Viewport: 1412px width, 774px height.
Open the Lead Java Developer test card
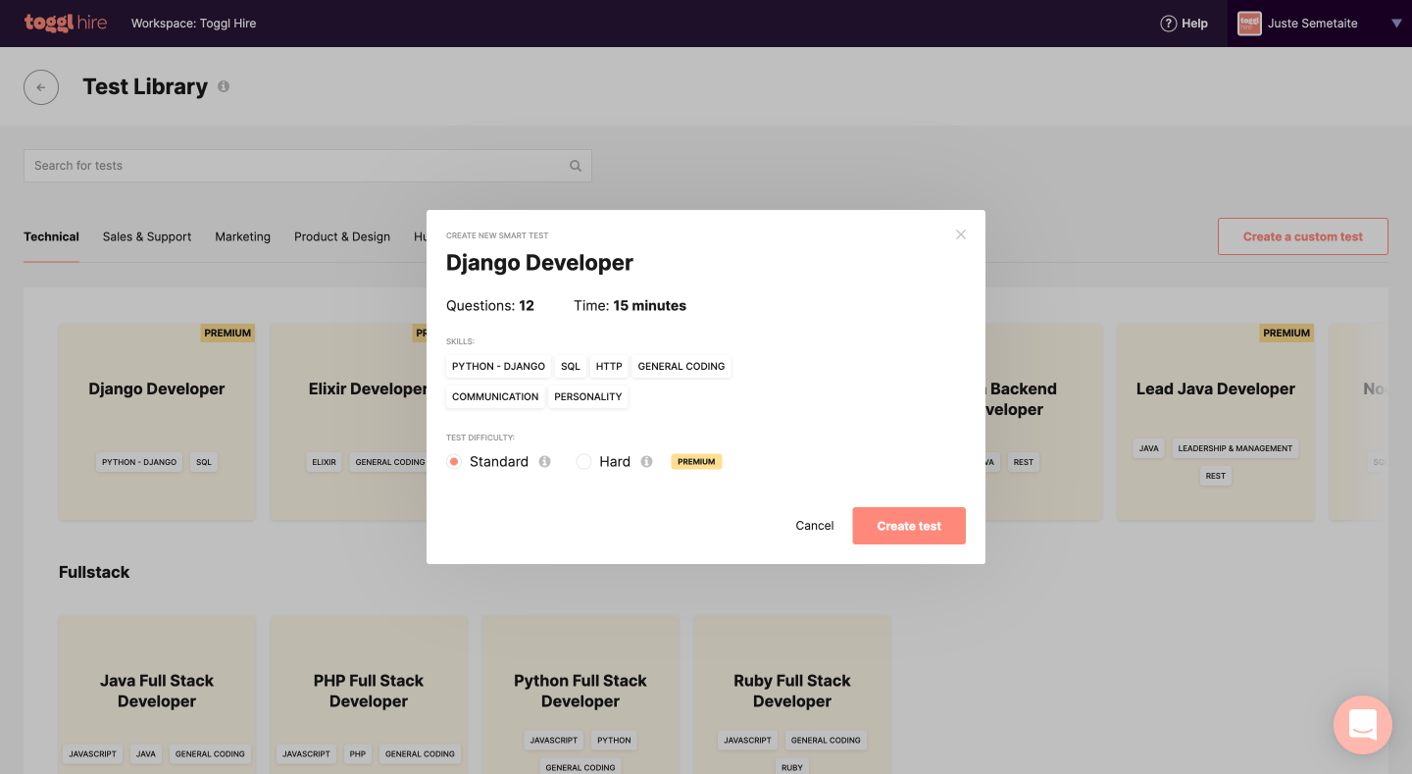pyautogui.click(x=1216, y=422)
